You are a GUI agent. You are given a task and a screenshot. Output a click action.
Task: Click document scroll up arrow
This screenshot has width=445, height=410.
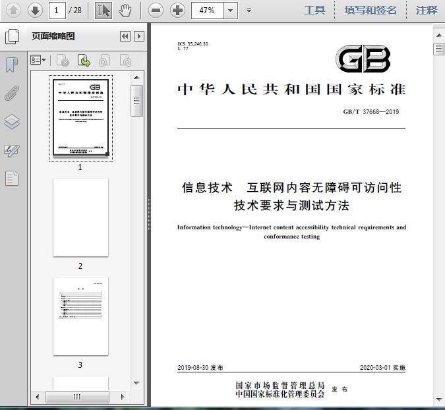click(439, 36)
